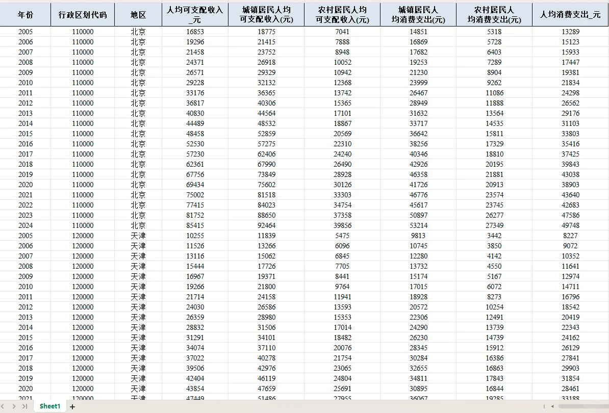The image size is (609, 413).
Task: Select cell 33303 in Beijing 2021 row
Action: point(342,195)
